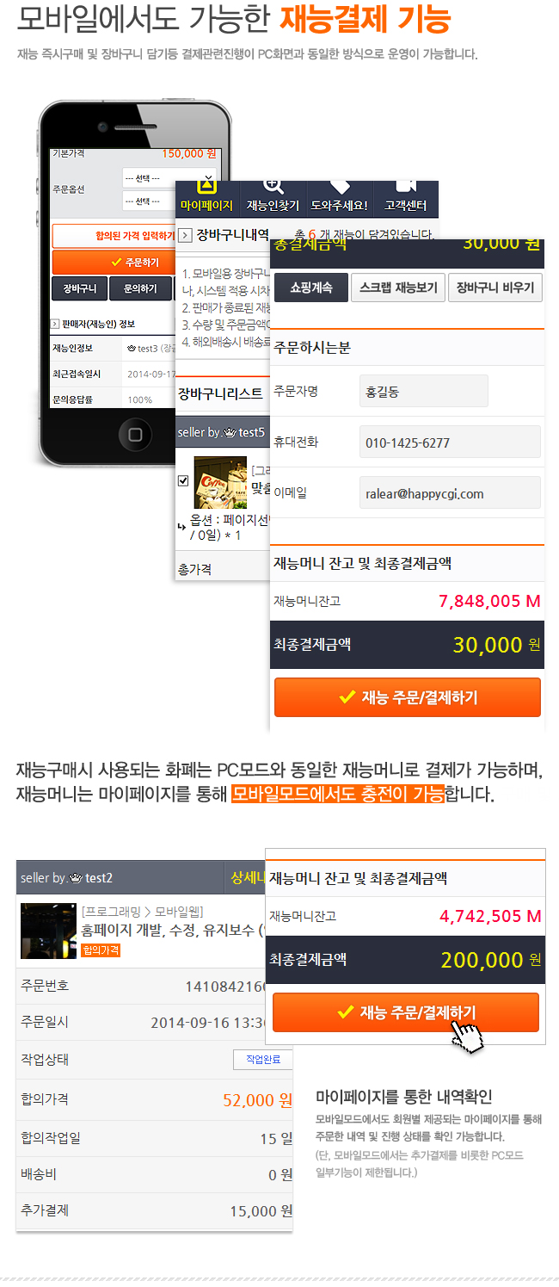Click the arrow icon beside 장바구니내역
The height and width of the screenshot is (1287, 559).
click(x=185, y=235)
